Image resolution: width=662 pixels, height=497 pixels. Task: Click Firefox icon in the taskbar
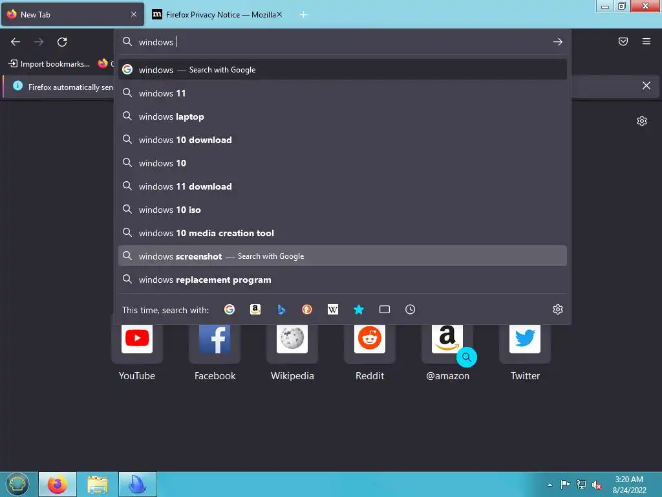point(58,484)
